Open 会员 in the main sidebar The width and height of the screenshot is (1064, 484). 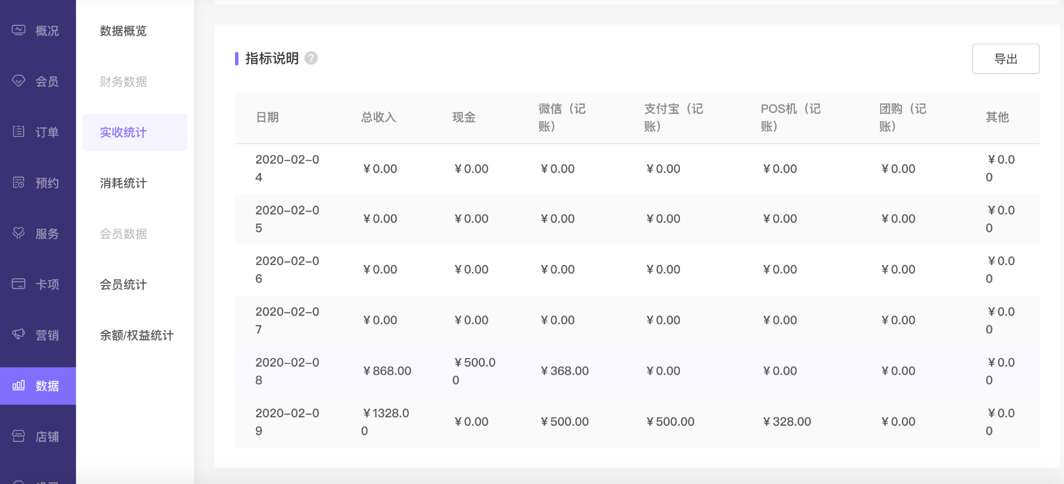pyautogui.click(x=38, y=81)
